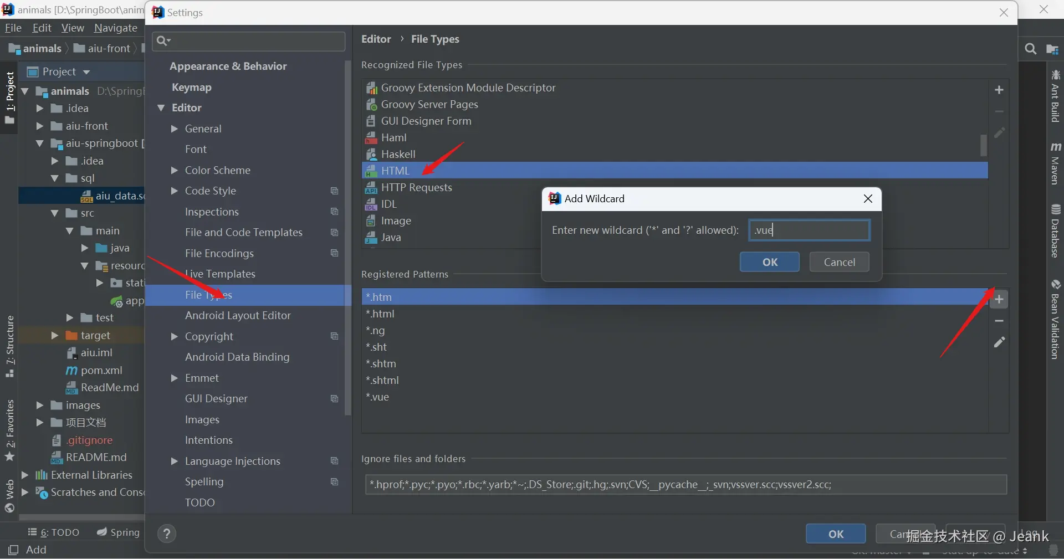The width and height of the screenshot is (1064, 559).
Task: Open Live Templates settings page
Action: click(220, 274)
